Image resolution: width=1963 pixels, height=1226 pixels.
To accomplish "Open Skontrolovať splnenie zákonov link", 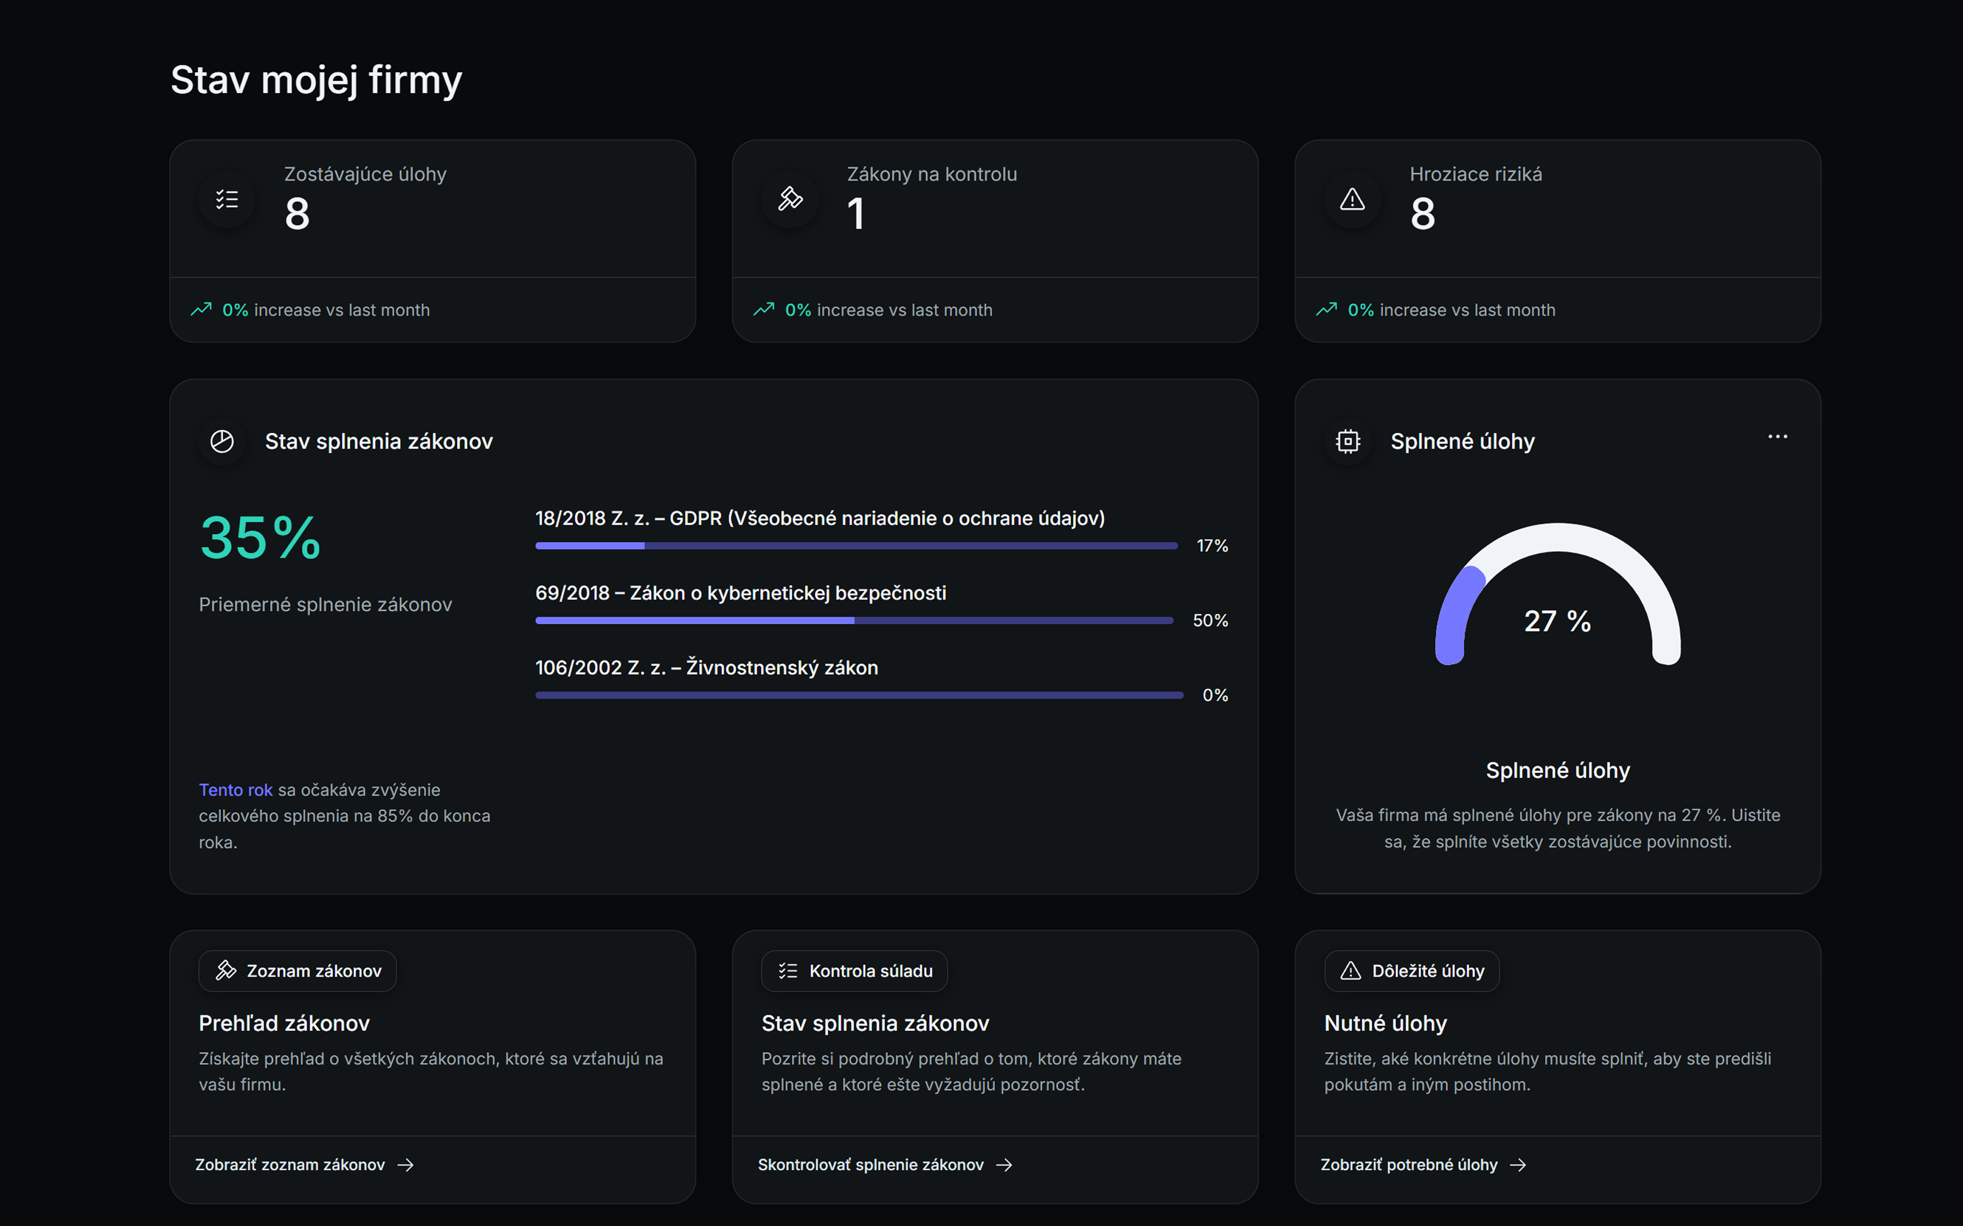I will click(871, 1164).
